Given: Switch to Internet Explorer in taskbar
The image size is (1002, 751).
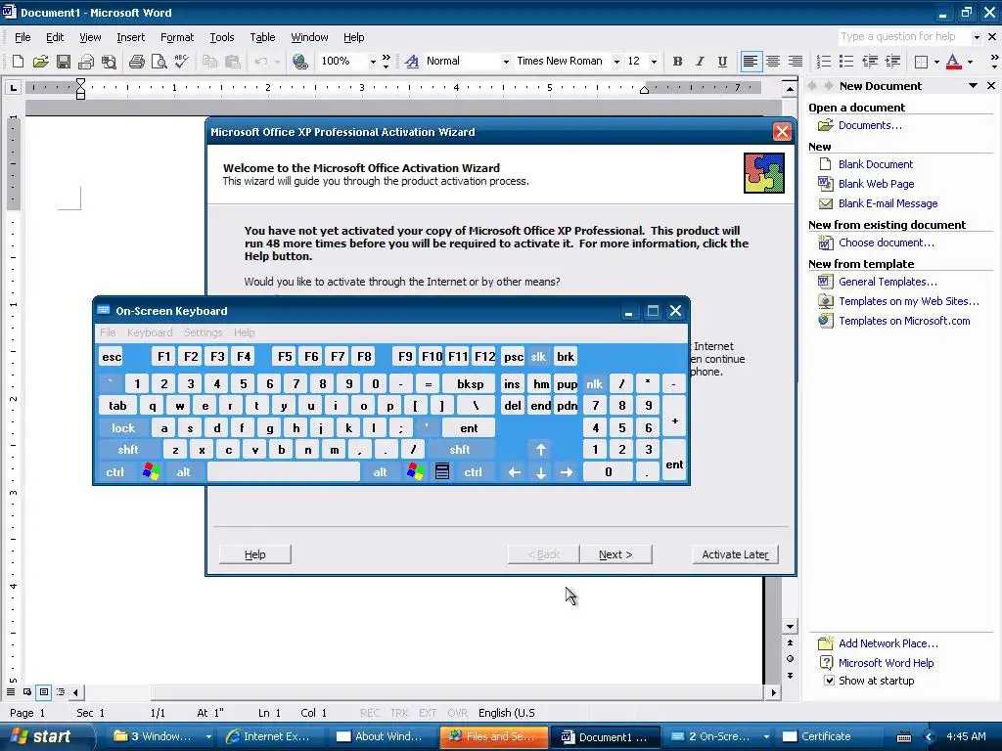Looking at the screenshot, I should 273,736.
